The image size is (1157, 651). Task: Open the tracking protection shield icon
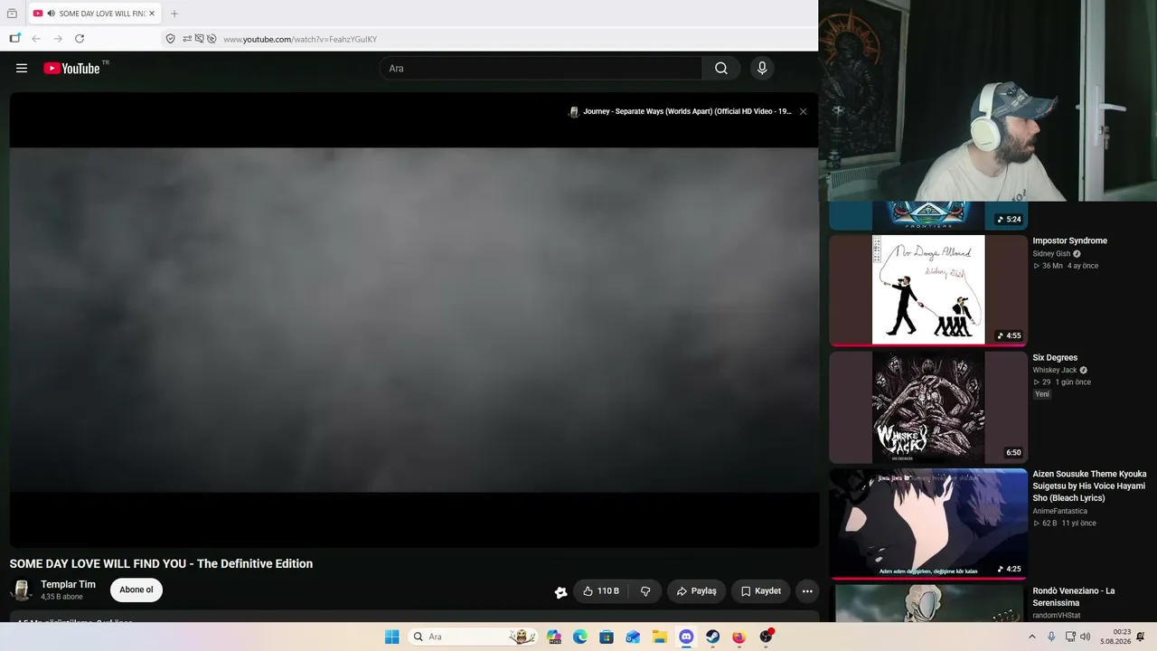tap(170, 39)
